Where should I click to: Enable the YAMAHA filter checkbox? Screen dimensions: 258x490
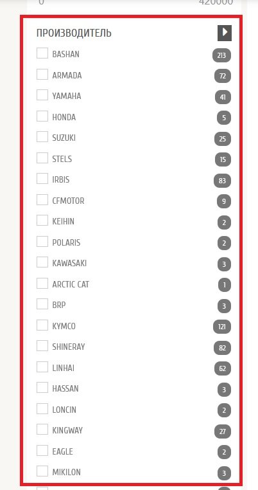(x=42, y=95)
